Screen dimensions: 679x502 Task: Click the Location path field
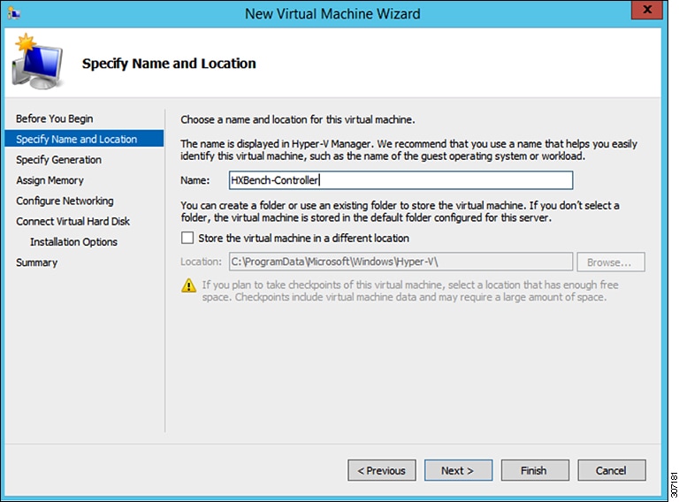tap(400, 262)
